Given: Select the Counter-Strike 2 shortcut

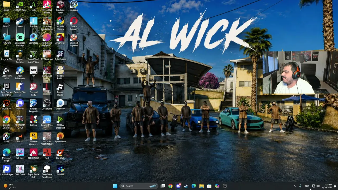Looking at the screenshot, I should point(20,90).
